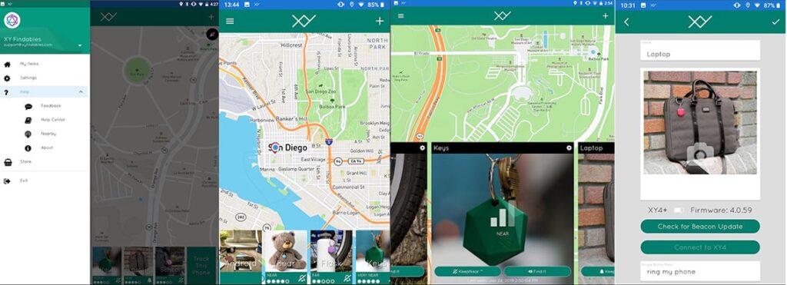Click the location pin icon beside Nearby

click(28, 134)
